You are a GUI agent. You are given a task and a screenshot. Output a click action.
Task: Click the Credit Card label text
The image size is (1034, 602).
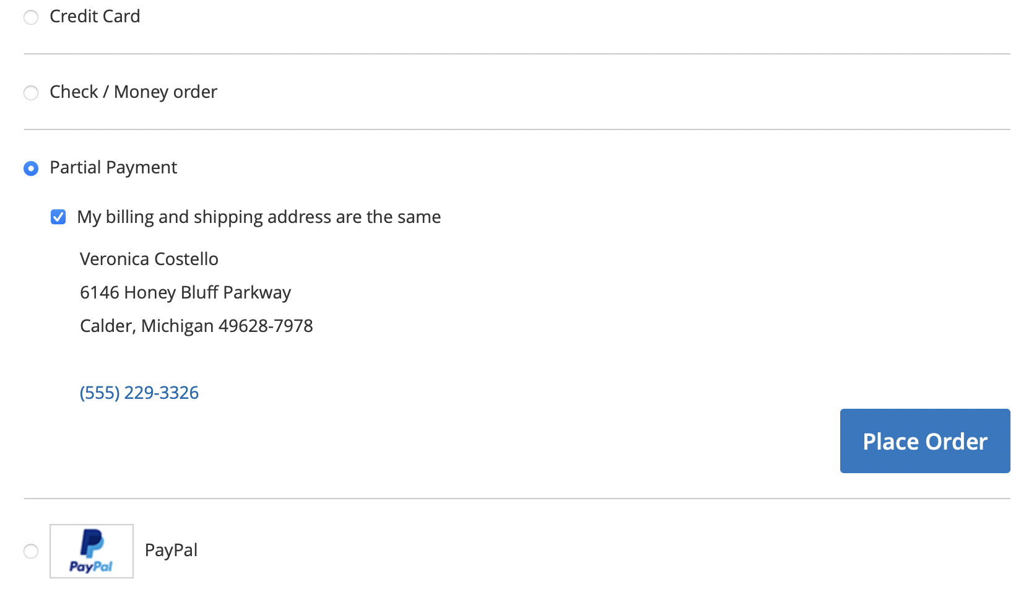(x=95, y=16)
